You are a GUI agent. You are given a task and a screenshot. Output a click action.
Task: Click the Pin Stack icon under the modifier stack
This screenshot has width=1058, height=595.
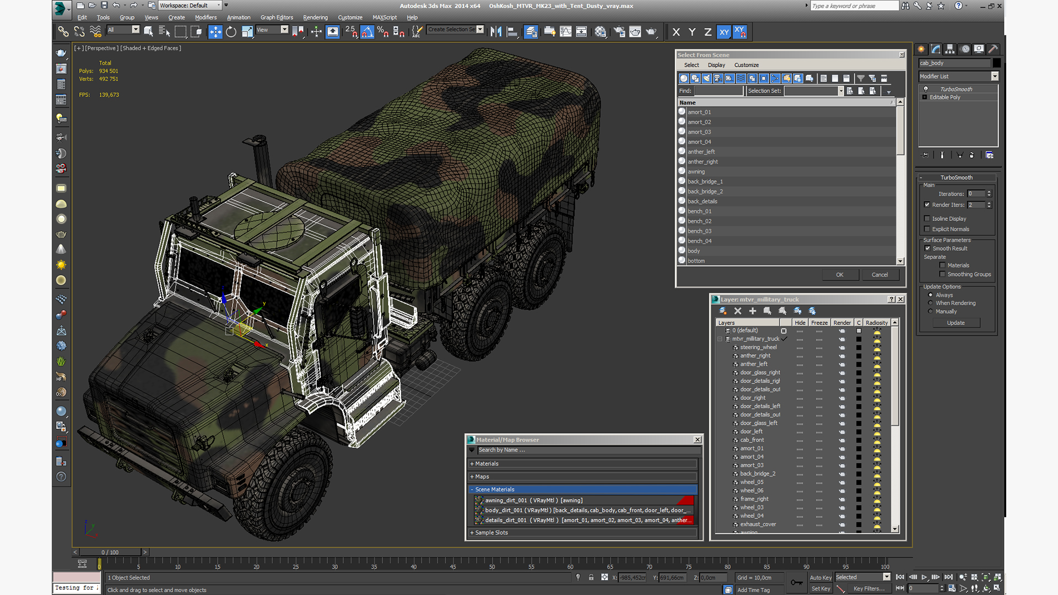(925, 155)
